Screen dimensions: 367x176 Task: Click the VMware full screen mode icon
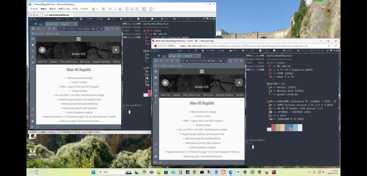click(x=137, y=9)
